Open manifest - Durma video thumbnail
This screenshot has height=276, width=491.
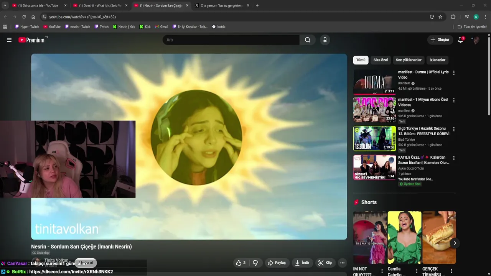[374, 82]
